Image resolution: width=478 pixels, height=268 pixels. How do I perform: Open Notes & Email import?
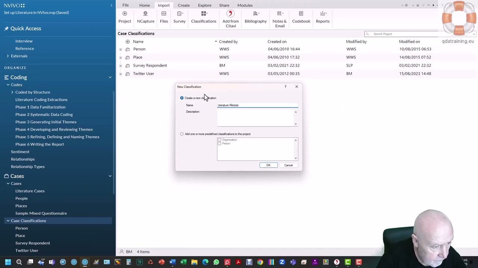[x=280, y=19]
